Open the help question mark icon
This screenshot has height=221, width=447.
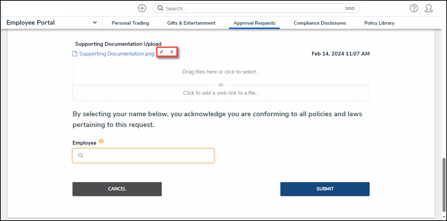[414, 8]
